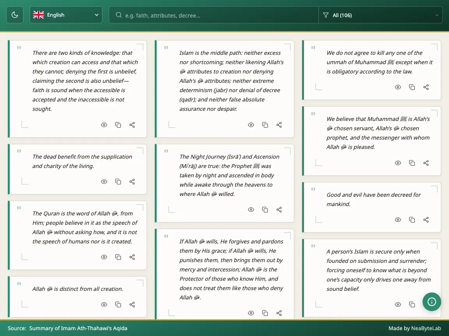The height and width of the screenshot is (336, 449).
Task: Copy the 'dead benefit from supplication' quote
Action: click(118, 182)
